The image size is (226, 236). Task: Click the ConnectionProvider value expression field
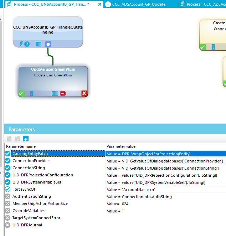click(166, 161)
